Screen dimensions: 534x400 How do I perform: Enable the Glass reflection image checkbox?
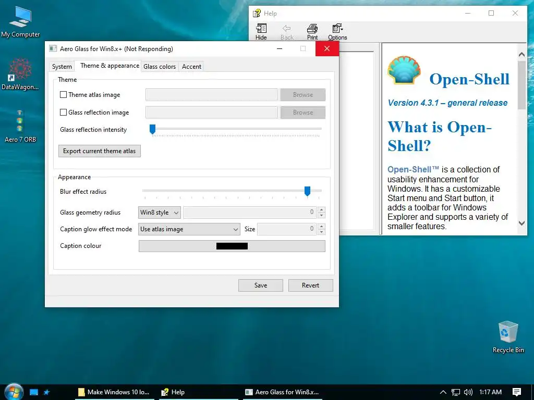63,113
